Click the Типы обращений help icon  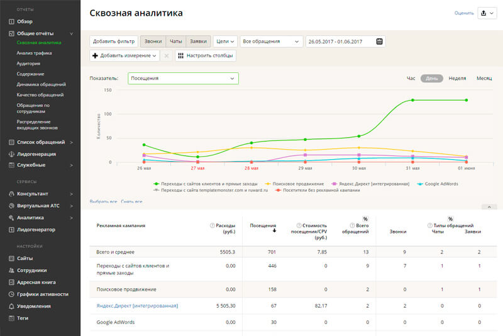430,225
